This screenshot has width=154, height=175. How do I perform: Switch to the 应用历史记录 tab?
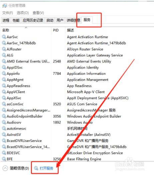click(33, 20)
